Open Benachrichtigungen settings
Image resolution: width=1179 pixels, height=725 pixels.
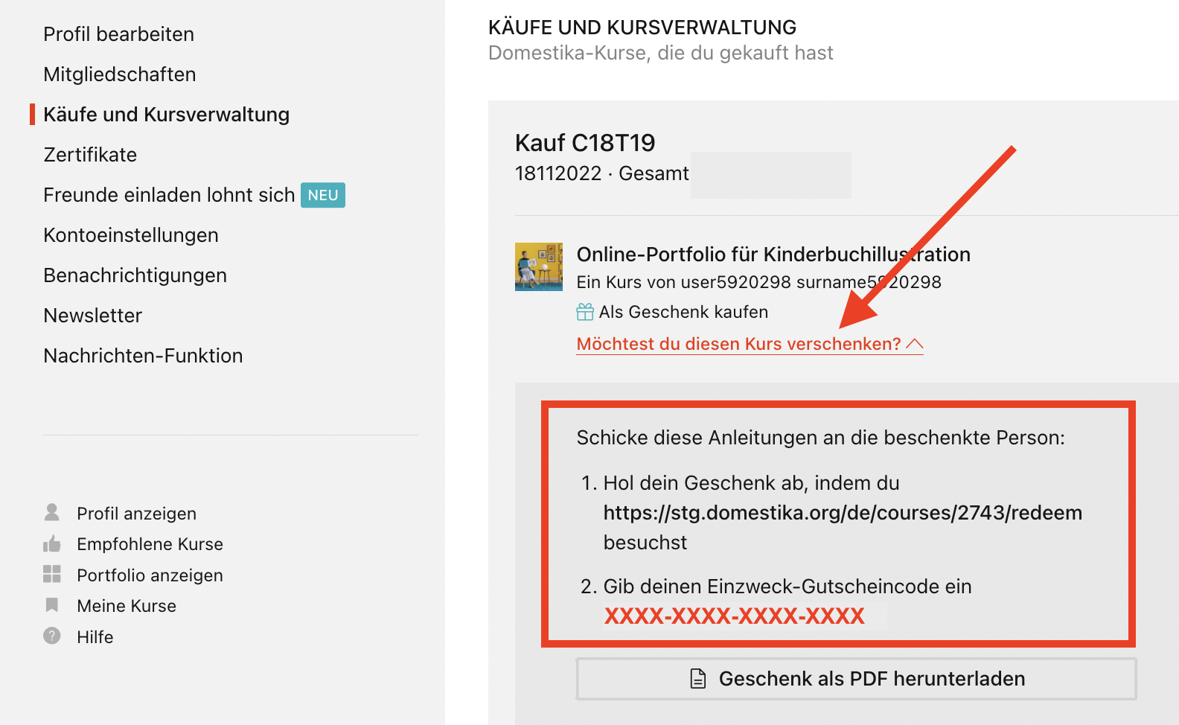point(135,275)
